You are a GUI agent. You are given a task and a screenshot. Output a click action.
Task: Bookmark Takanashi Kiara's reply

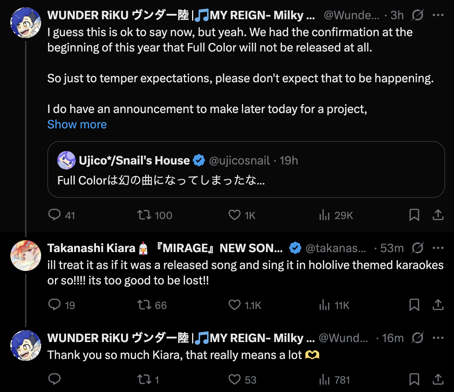click(414, 305)
